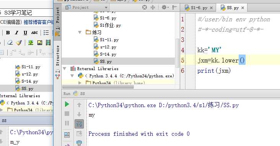Toggle Underline in blog editor
The image size is (280, 146).
25,32
